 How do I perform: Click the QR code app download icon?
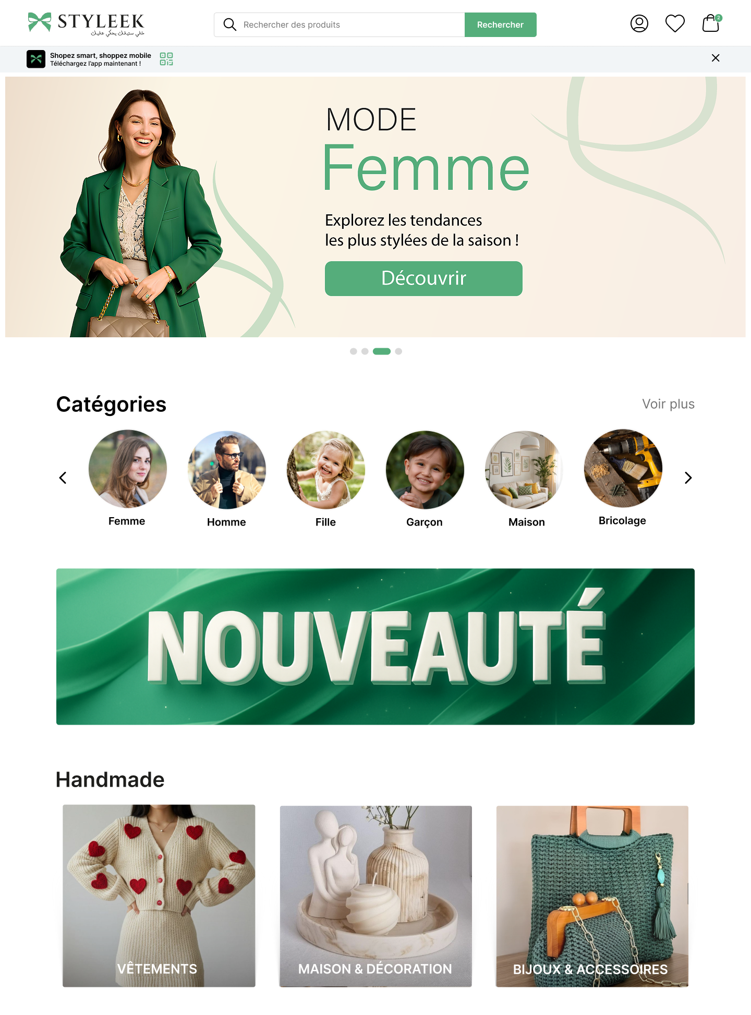166,59
